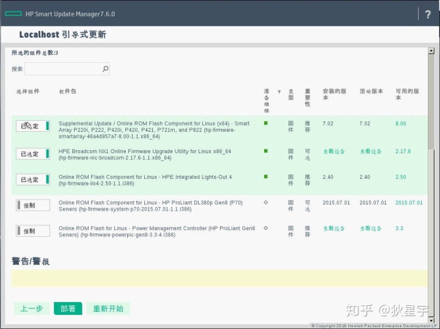
Task: Select the Integrated Lights-Out 4 package description
Action: 145,180
